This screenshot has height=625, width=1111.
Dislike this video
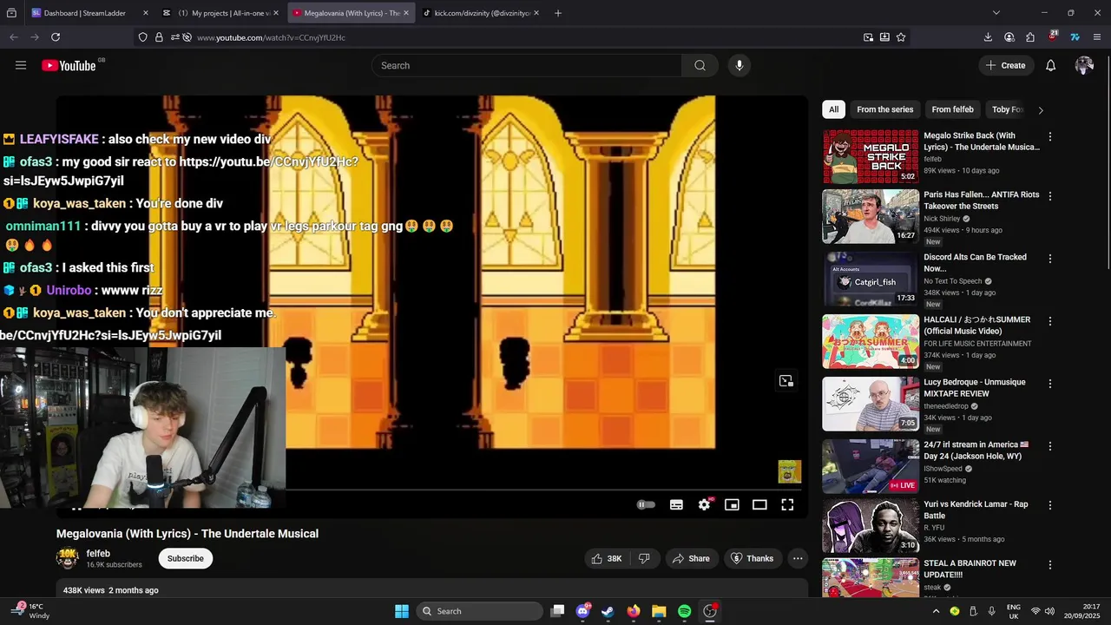click(x=644, y=558)
